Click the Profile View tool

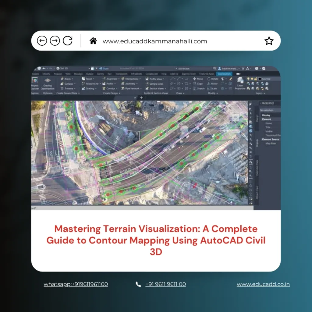(155, 79)
